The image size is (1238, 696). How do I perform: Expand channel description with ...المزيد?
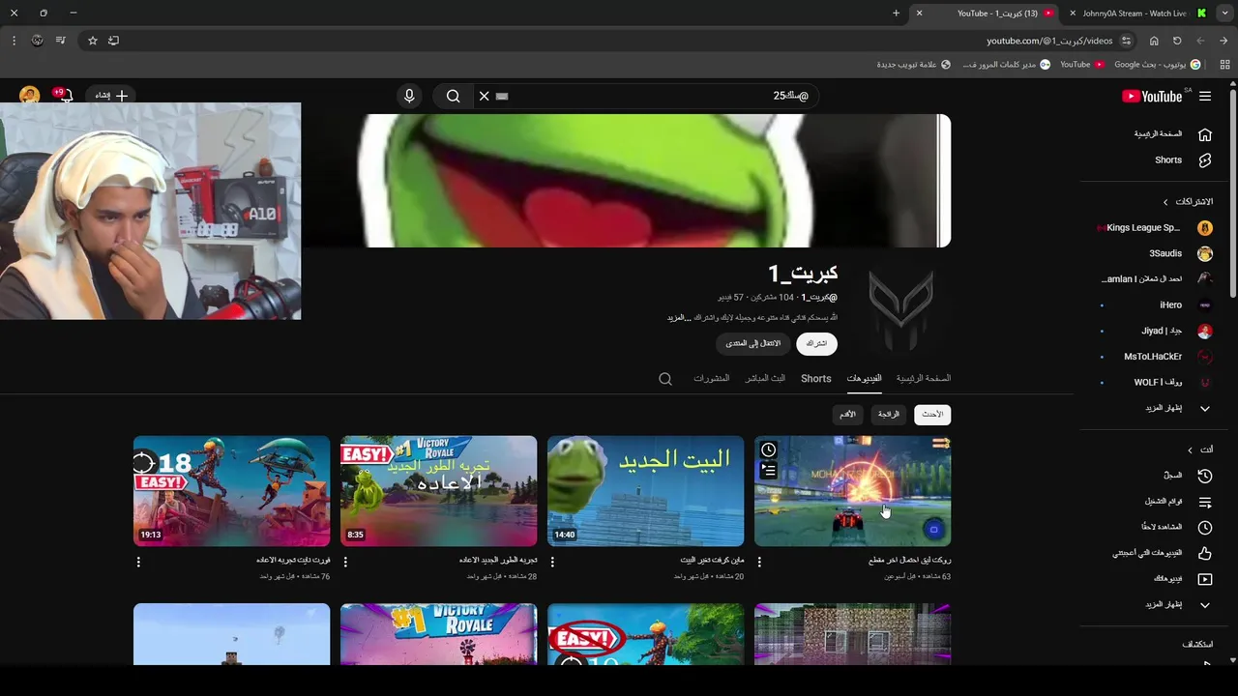click(x=679, y=317)
